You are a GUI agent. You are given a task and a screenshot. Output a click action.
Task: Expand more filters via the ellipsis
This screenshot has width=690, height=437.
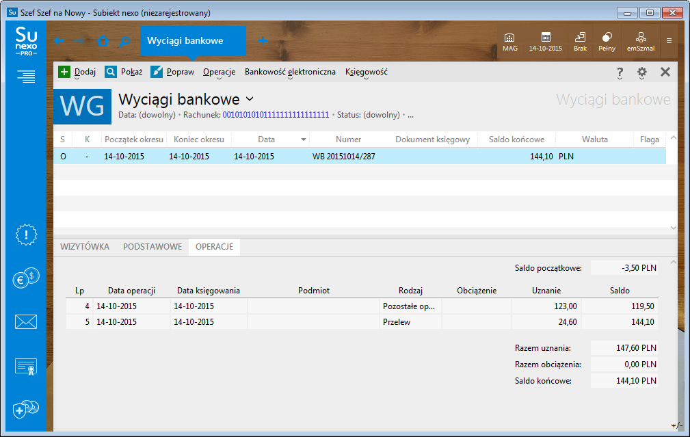tap(410, 116)
